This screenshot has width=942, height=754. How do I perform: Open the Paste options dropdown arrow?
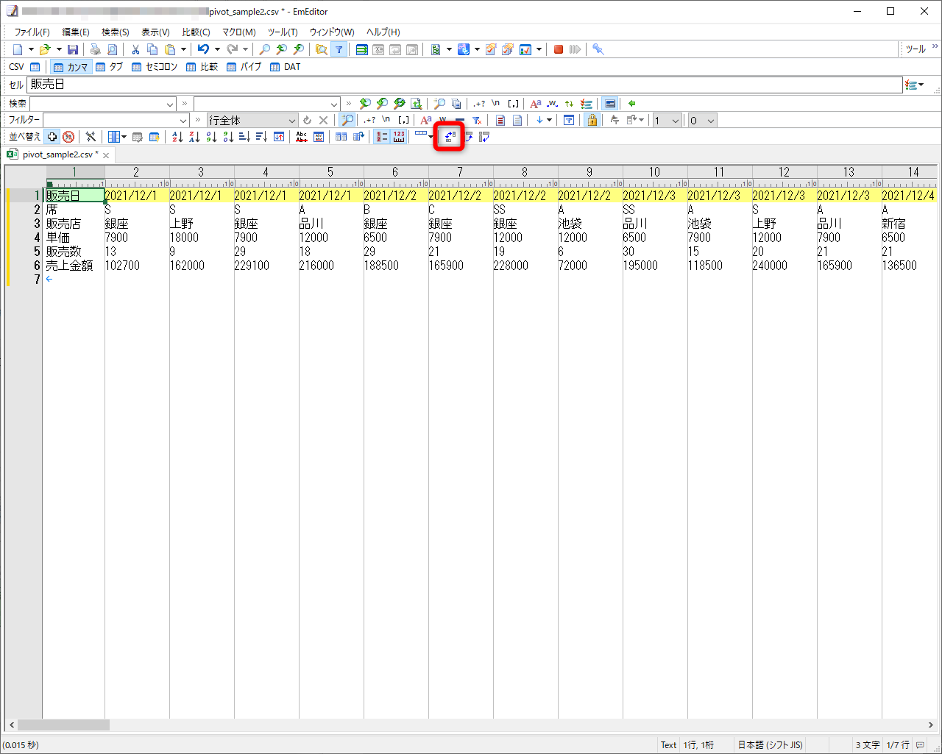pos(183,49)
